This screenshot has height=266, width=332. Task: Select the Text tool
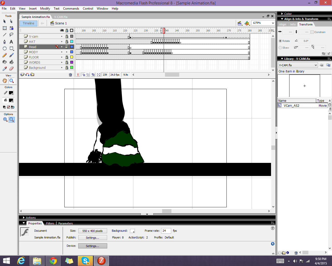[11, 42]
